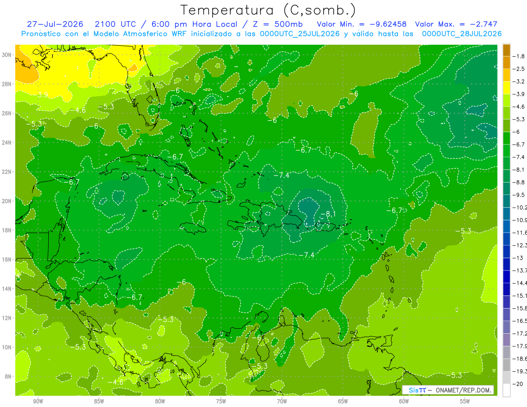
Task: Click the "Valor Min. = -9.62458" value
Action: point(361,24)
